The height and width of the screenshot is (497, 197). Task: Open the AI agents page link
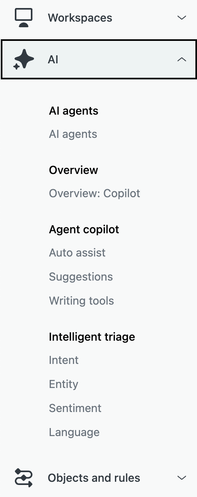point(73,134)
